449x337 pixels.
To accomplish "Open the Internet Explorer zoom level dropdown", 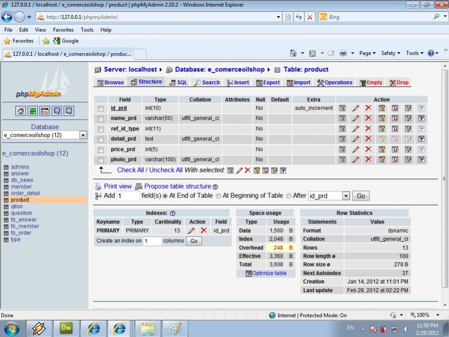I will (x=438, y=315).
